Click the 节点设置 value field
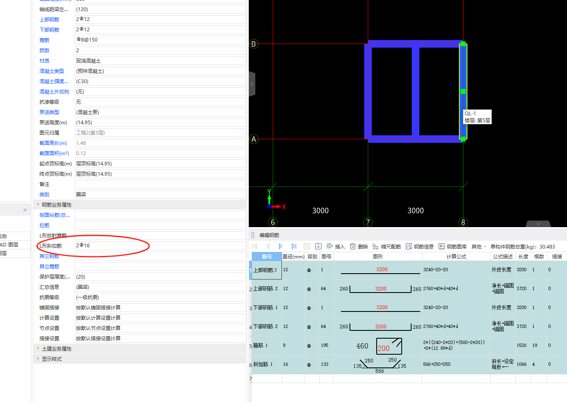Image resolution: width=567 pixels, height=402 pixels. (160, 328)
